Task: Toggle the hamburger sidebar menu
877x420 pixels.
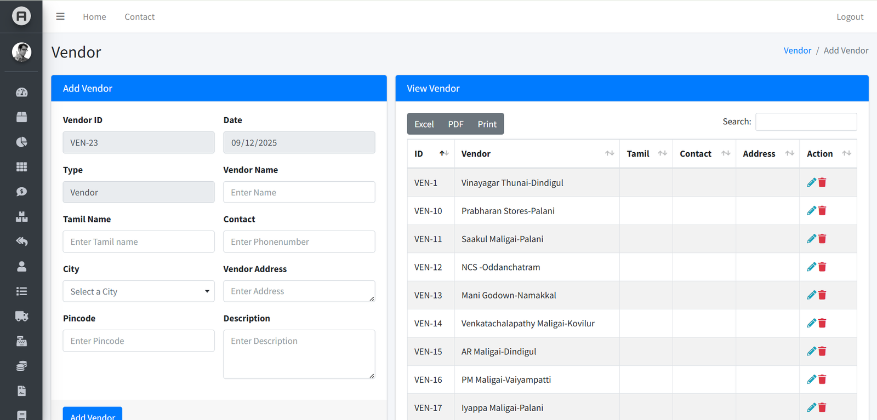Action: (60, 16)
